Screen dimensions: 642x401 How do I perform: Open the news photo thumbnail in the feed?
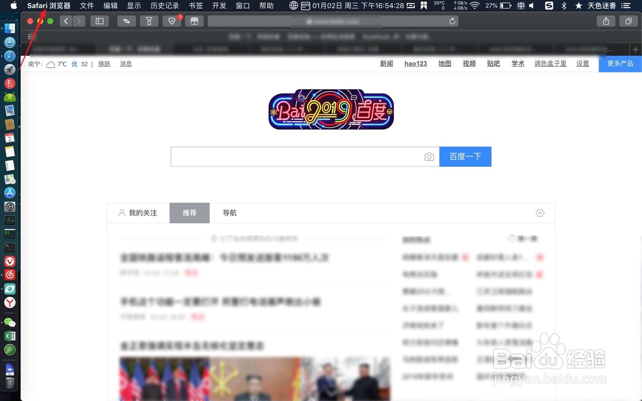255,379
